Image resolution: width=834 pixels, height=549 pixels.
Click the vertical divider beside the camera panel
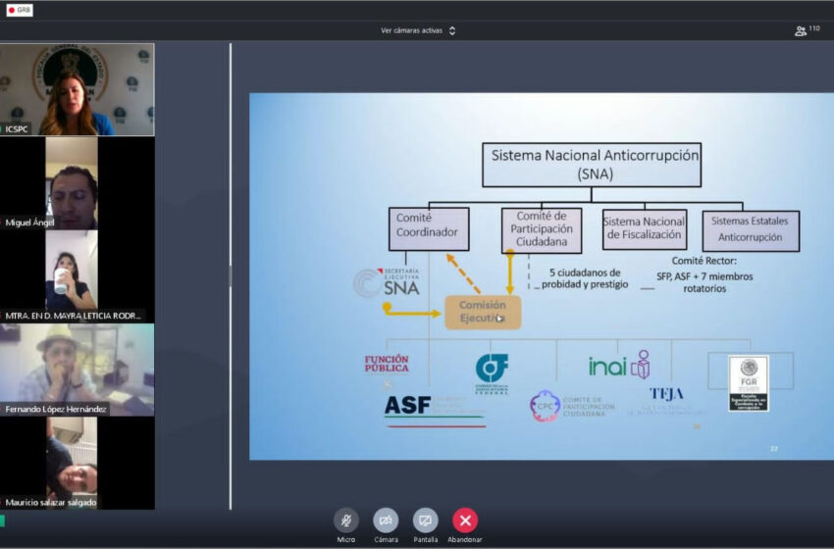(231, 274)
